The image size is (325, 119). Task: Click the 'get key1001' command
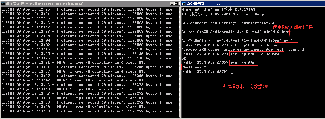coord(243,63)
